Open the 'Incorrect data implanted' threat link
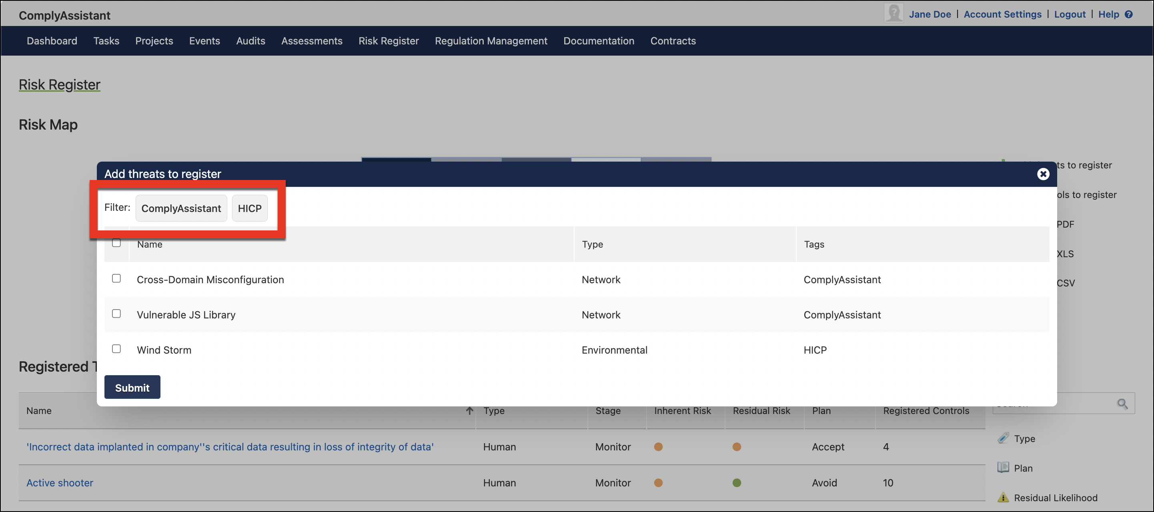 pos(230,447)
